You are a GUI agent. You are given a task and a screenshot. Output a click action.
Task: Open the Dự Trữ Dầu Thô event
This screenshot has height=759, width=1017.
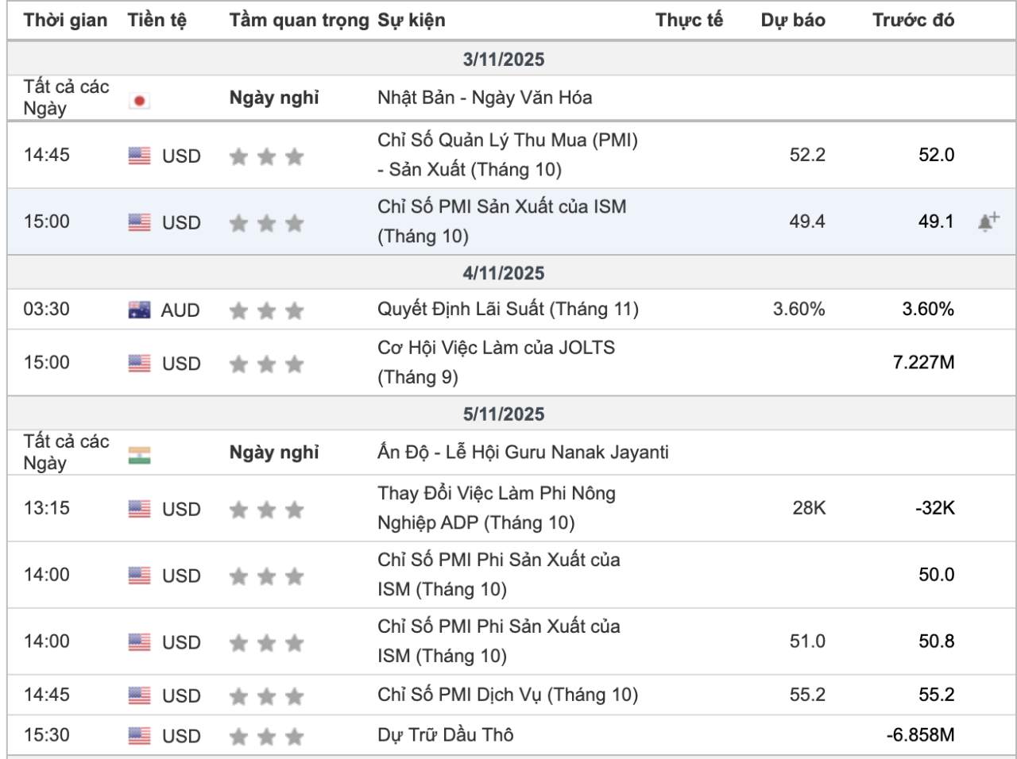445,735
